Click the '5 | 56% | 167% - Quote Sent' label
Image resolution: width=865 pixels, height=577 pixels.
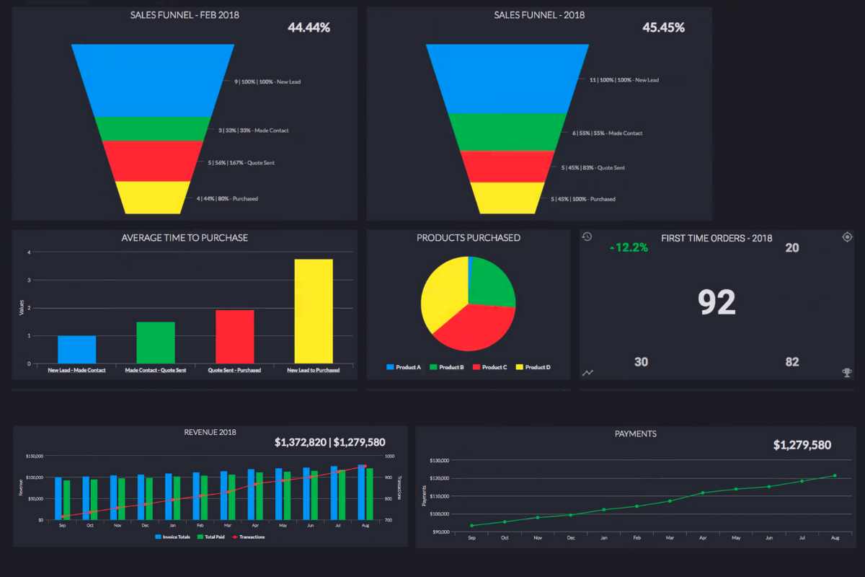[x=241, y=163]
